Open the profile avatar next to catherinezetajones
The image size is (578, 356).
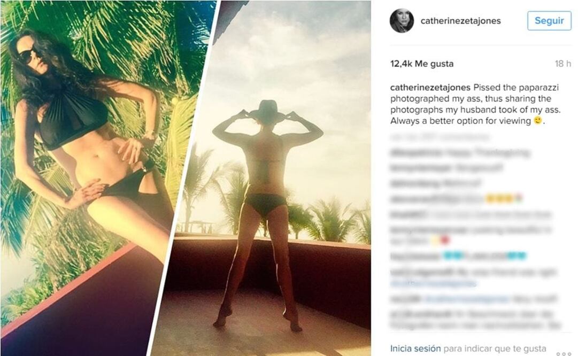point(402,21)
